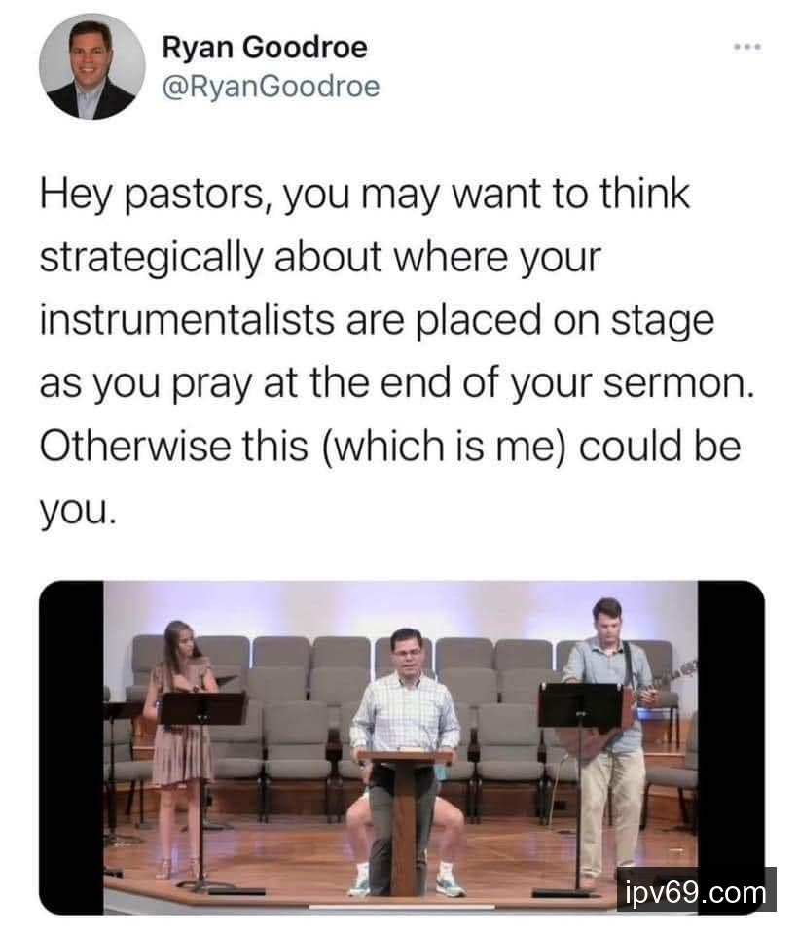Click the pastor's checkered shirt
The width and height of the screenshot is (799, 934).
pyautogui.click(x=405, y=715)
